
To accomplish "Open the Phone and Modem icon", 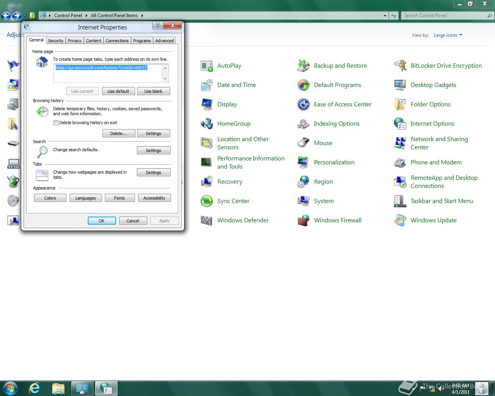I will click(400, 163).
